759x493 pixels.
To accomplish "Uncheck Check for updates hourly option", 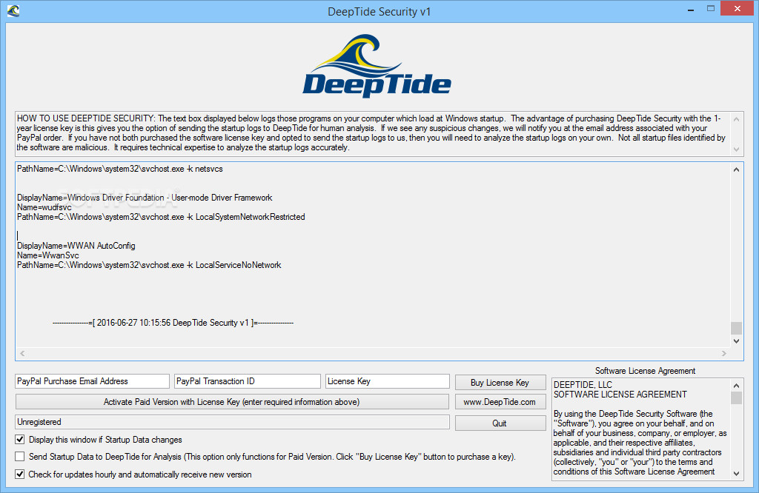I will [x=20, y=474].
